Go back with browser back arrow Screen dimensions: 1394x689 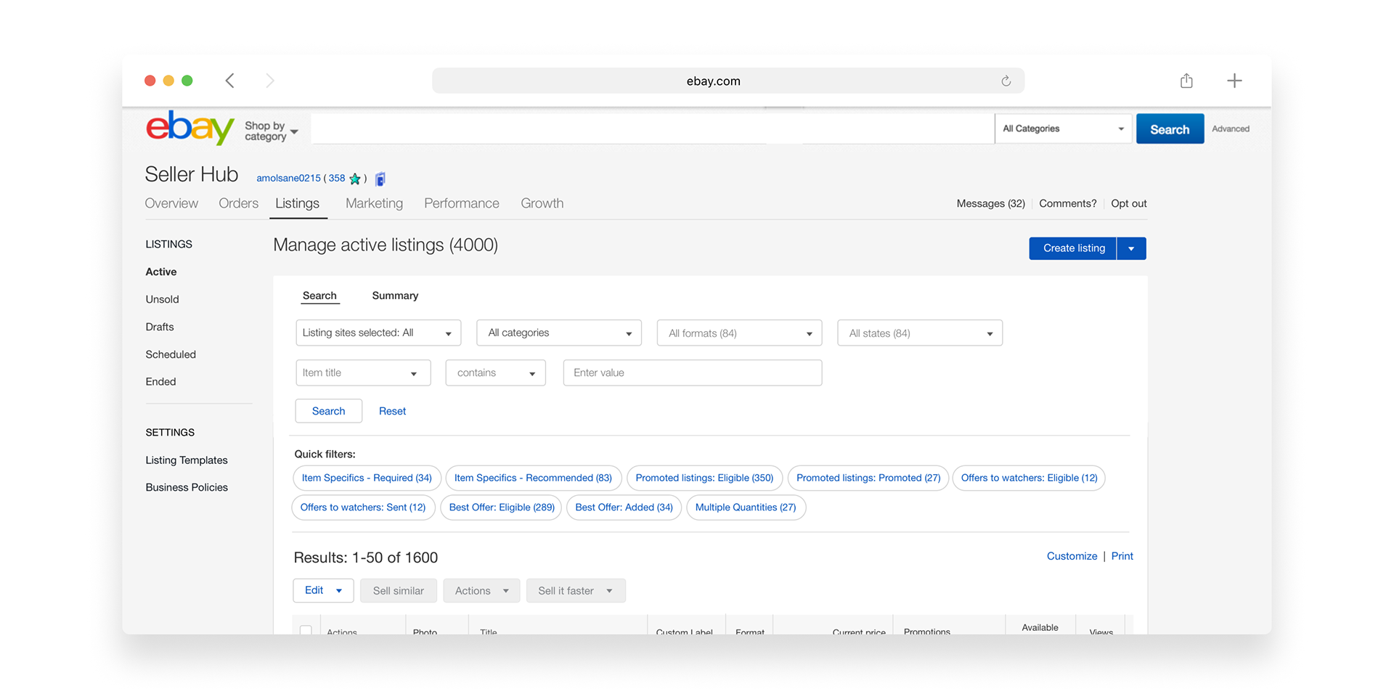pyautogui.click(x=230, y=81)
